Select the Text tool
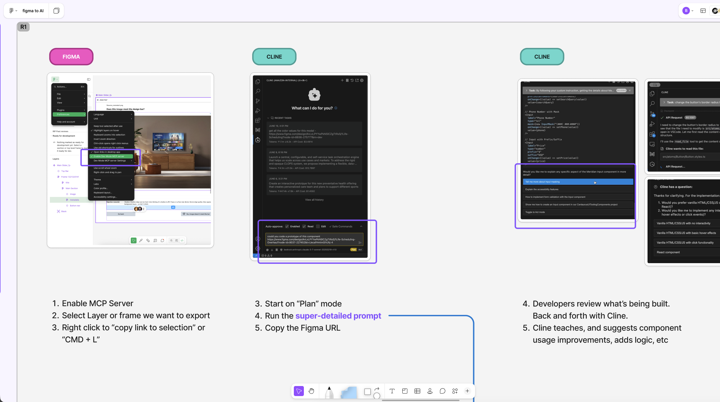This screenshot has height=402, width=720. click(392, 391)
